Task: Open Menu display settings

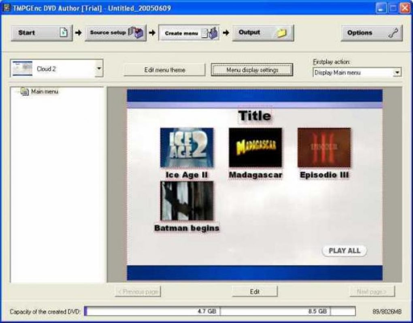Action: click(x=252, y=70)
